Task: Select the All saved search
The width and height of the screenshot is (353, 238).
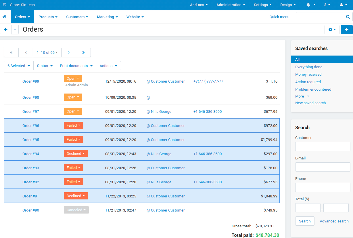Action: tap(322, 59)
